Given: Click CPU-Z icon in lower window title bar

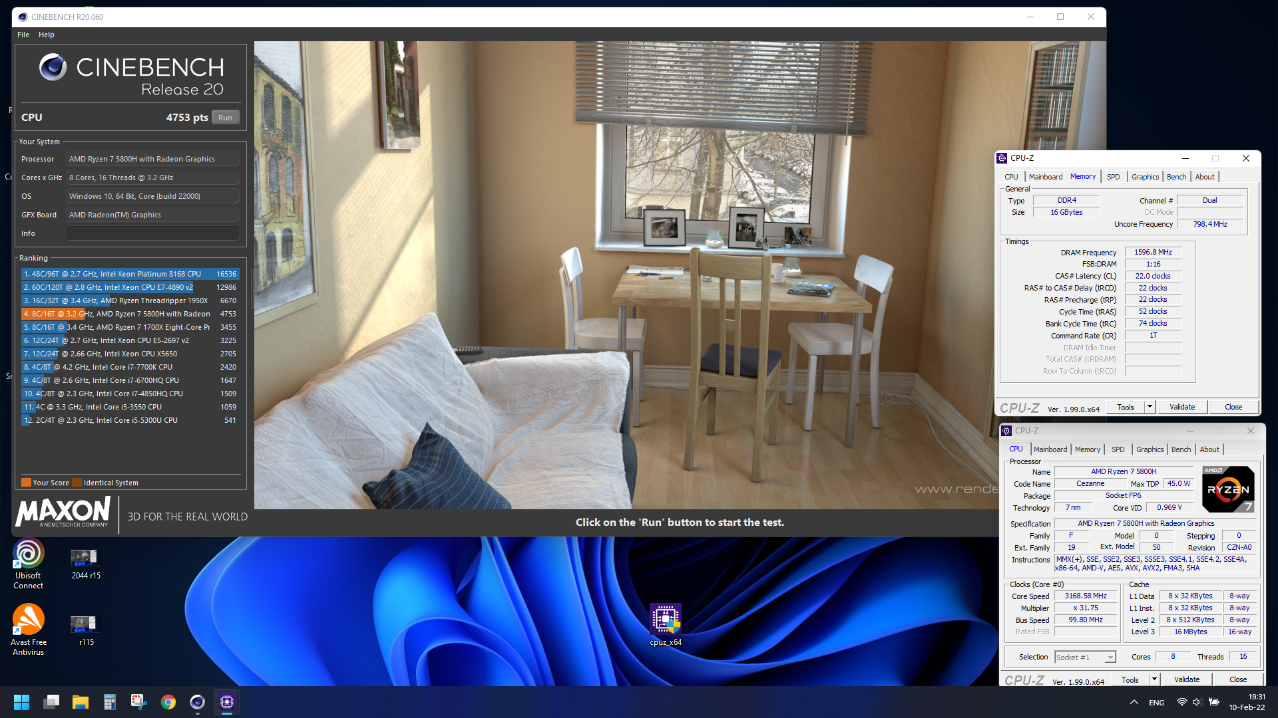Looking at the screenshot, I should (x=1006, y=431).
